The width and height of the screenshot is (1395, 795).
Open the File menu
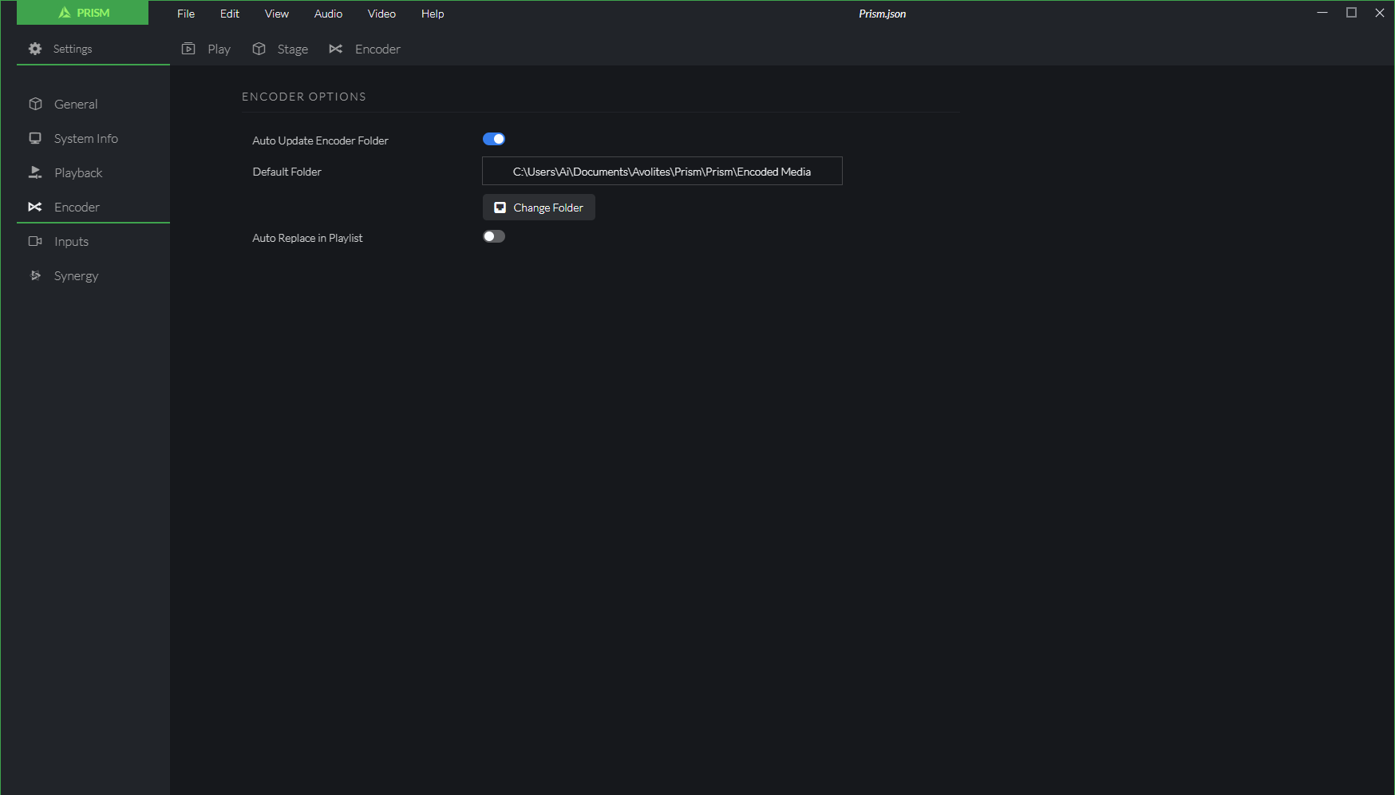click(186, 14)
